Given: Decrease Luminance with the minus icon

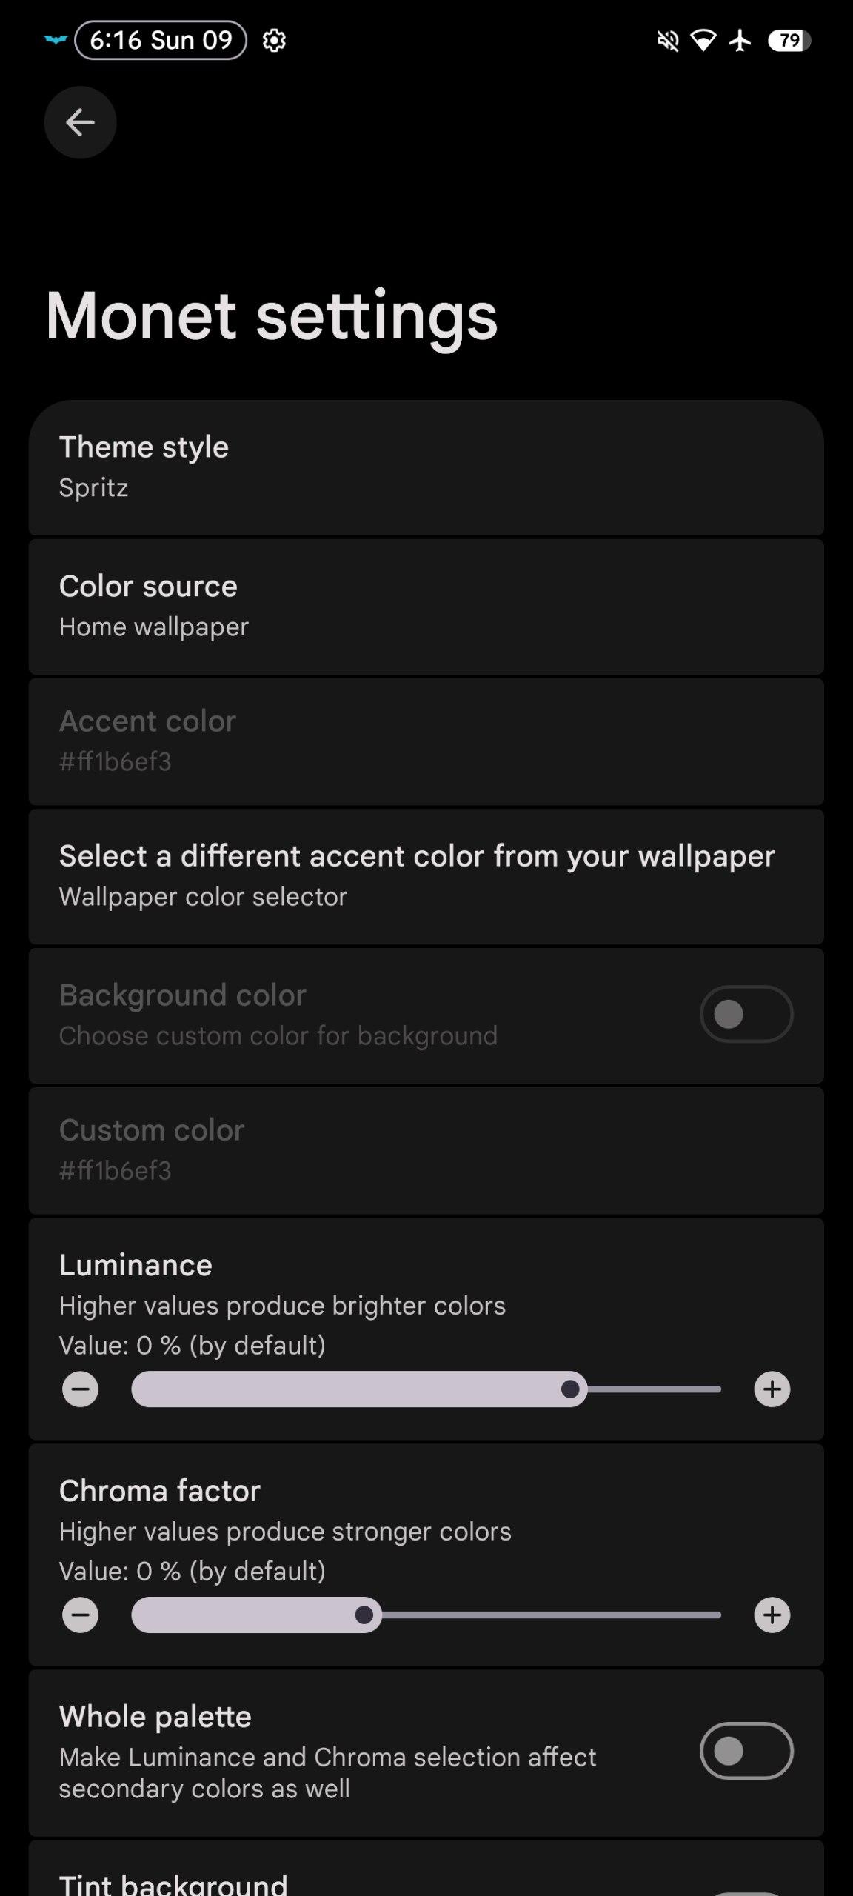Looking at the screenshot, I should [x=80, y=1389].
